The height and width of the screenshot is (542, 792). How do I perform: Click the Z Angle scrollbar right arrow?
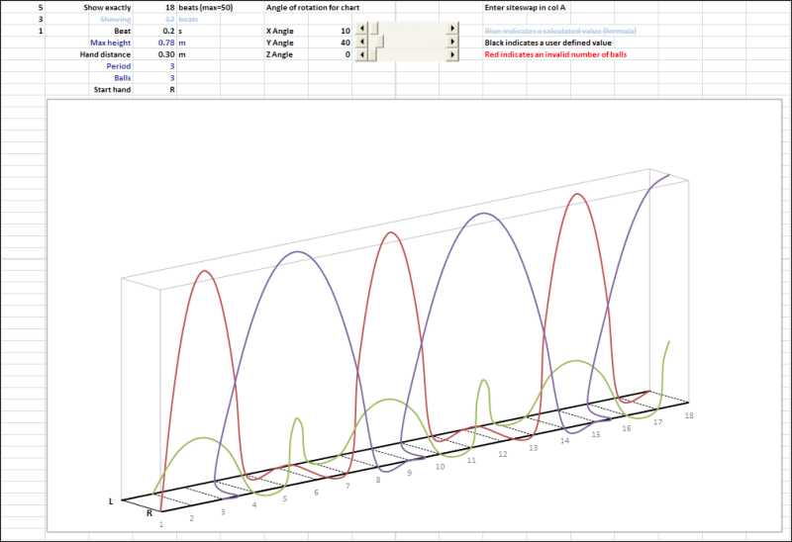pyautogui.click(x=452, y=54)
